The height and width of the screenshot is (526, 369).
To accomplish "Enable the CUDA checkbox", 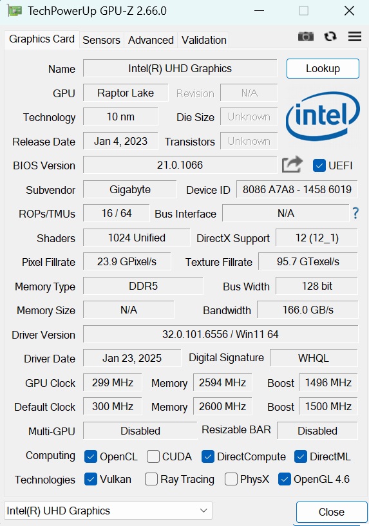I will pos(153,456).
